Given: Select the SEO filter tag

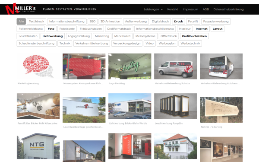Looking at the screenshot, I should [92, 21].
